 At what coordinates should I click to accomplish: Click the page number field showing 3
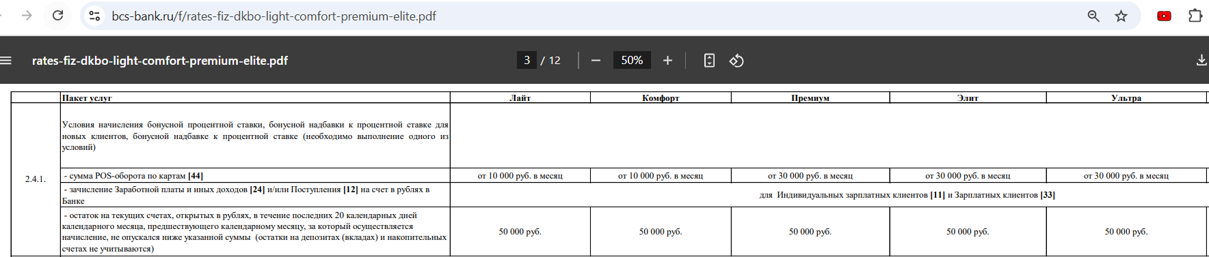coord(527,61)
